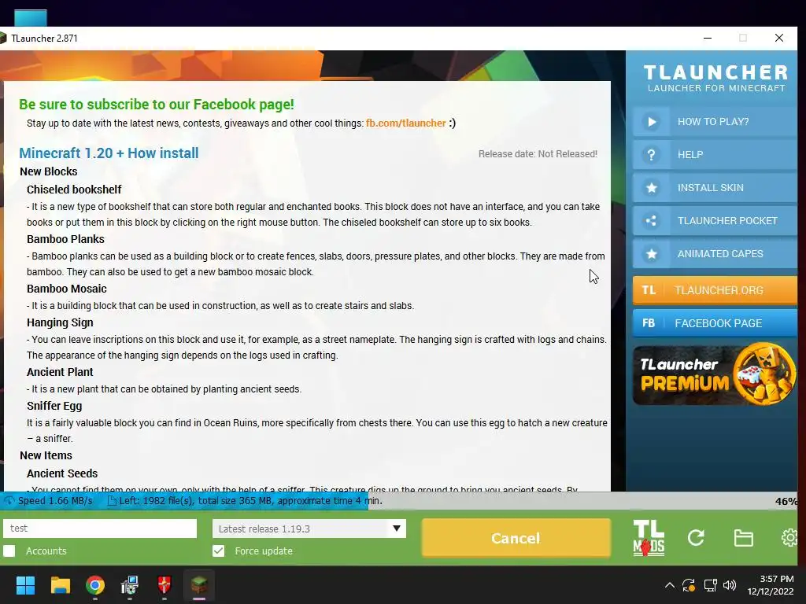Click the refresh versions icon
Viewport: 806px width, 604px height.
click(x=696, y=538)
